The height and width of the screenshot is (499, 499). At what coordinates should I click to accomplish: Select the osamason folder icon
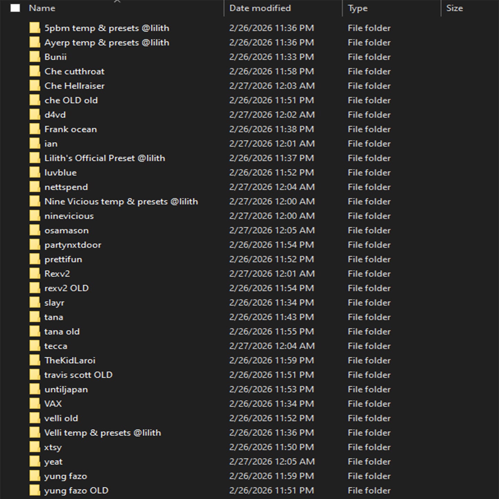(35, 230)
